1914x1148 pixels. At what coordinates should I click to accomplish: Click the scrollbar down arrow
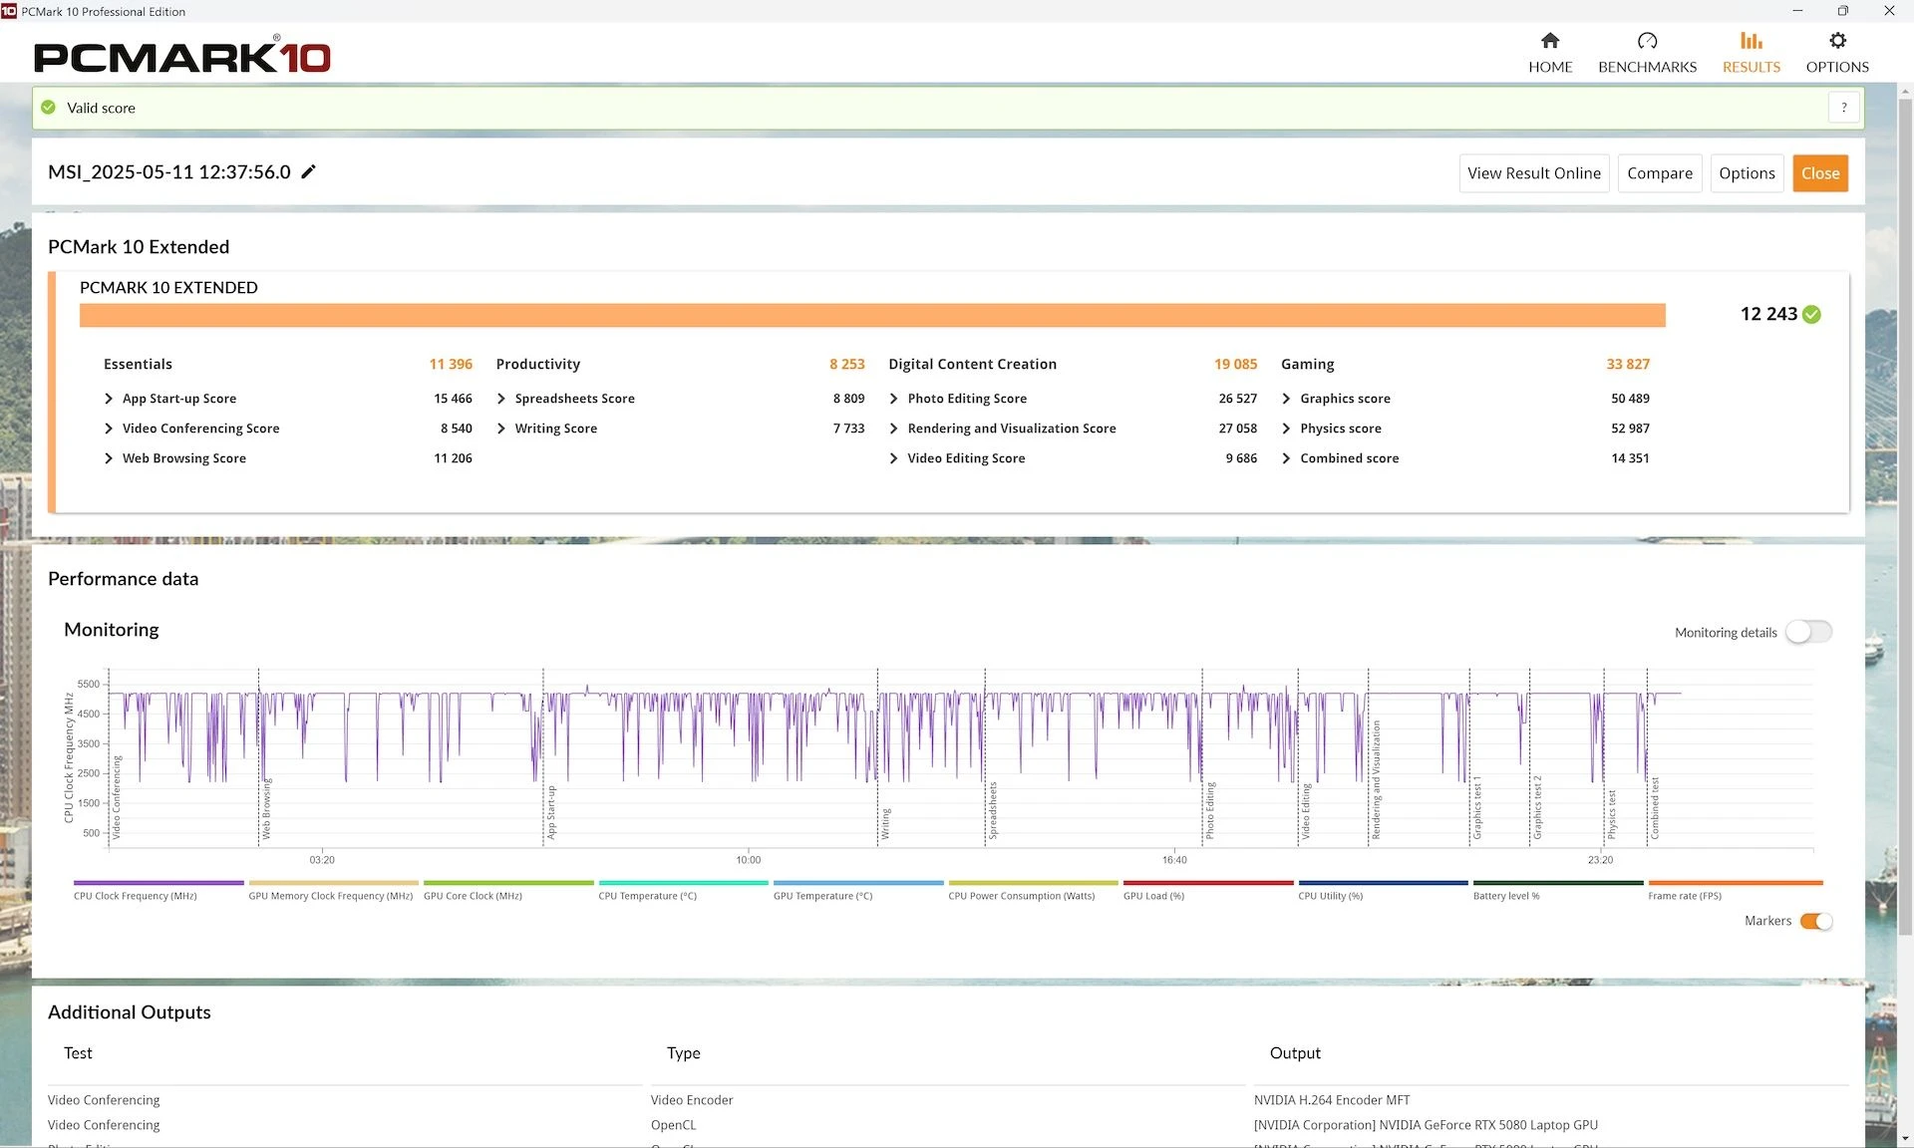pyautogui.click(x=1905, y=1138)
